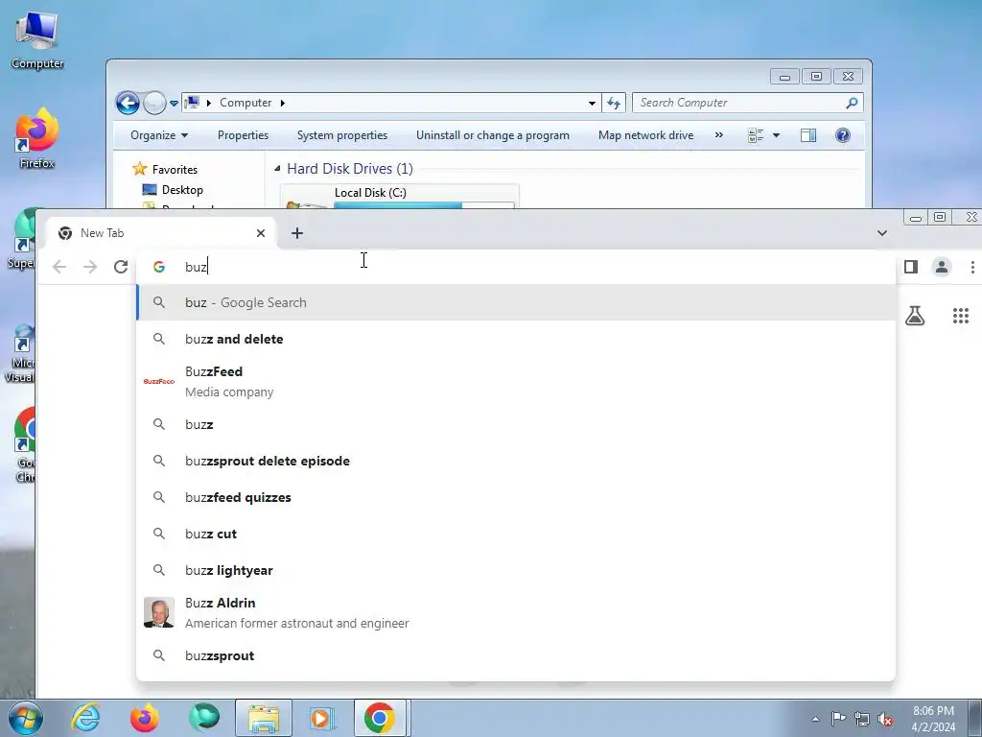Click 'Computer' in Explorer address bar

coord(245,103)
